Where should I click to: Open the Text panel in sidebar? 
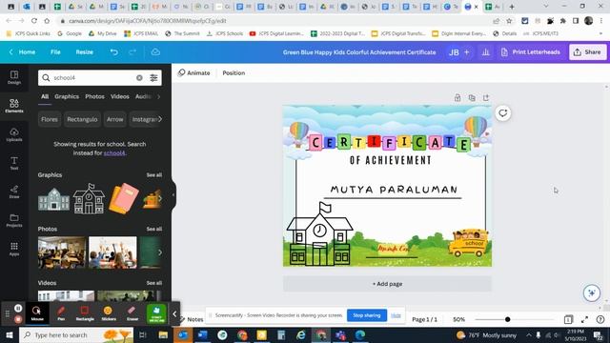point(14,163)
